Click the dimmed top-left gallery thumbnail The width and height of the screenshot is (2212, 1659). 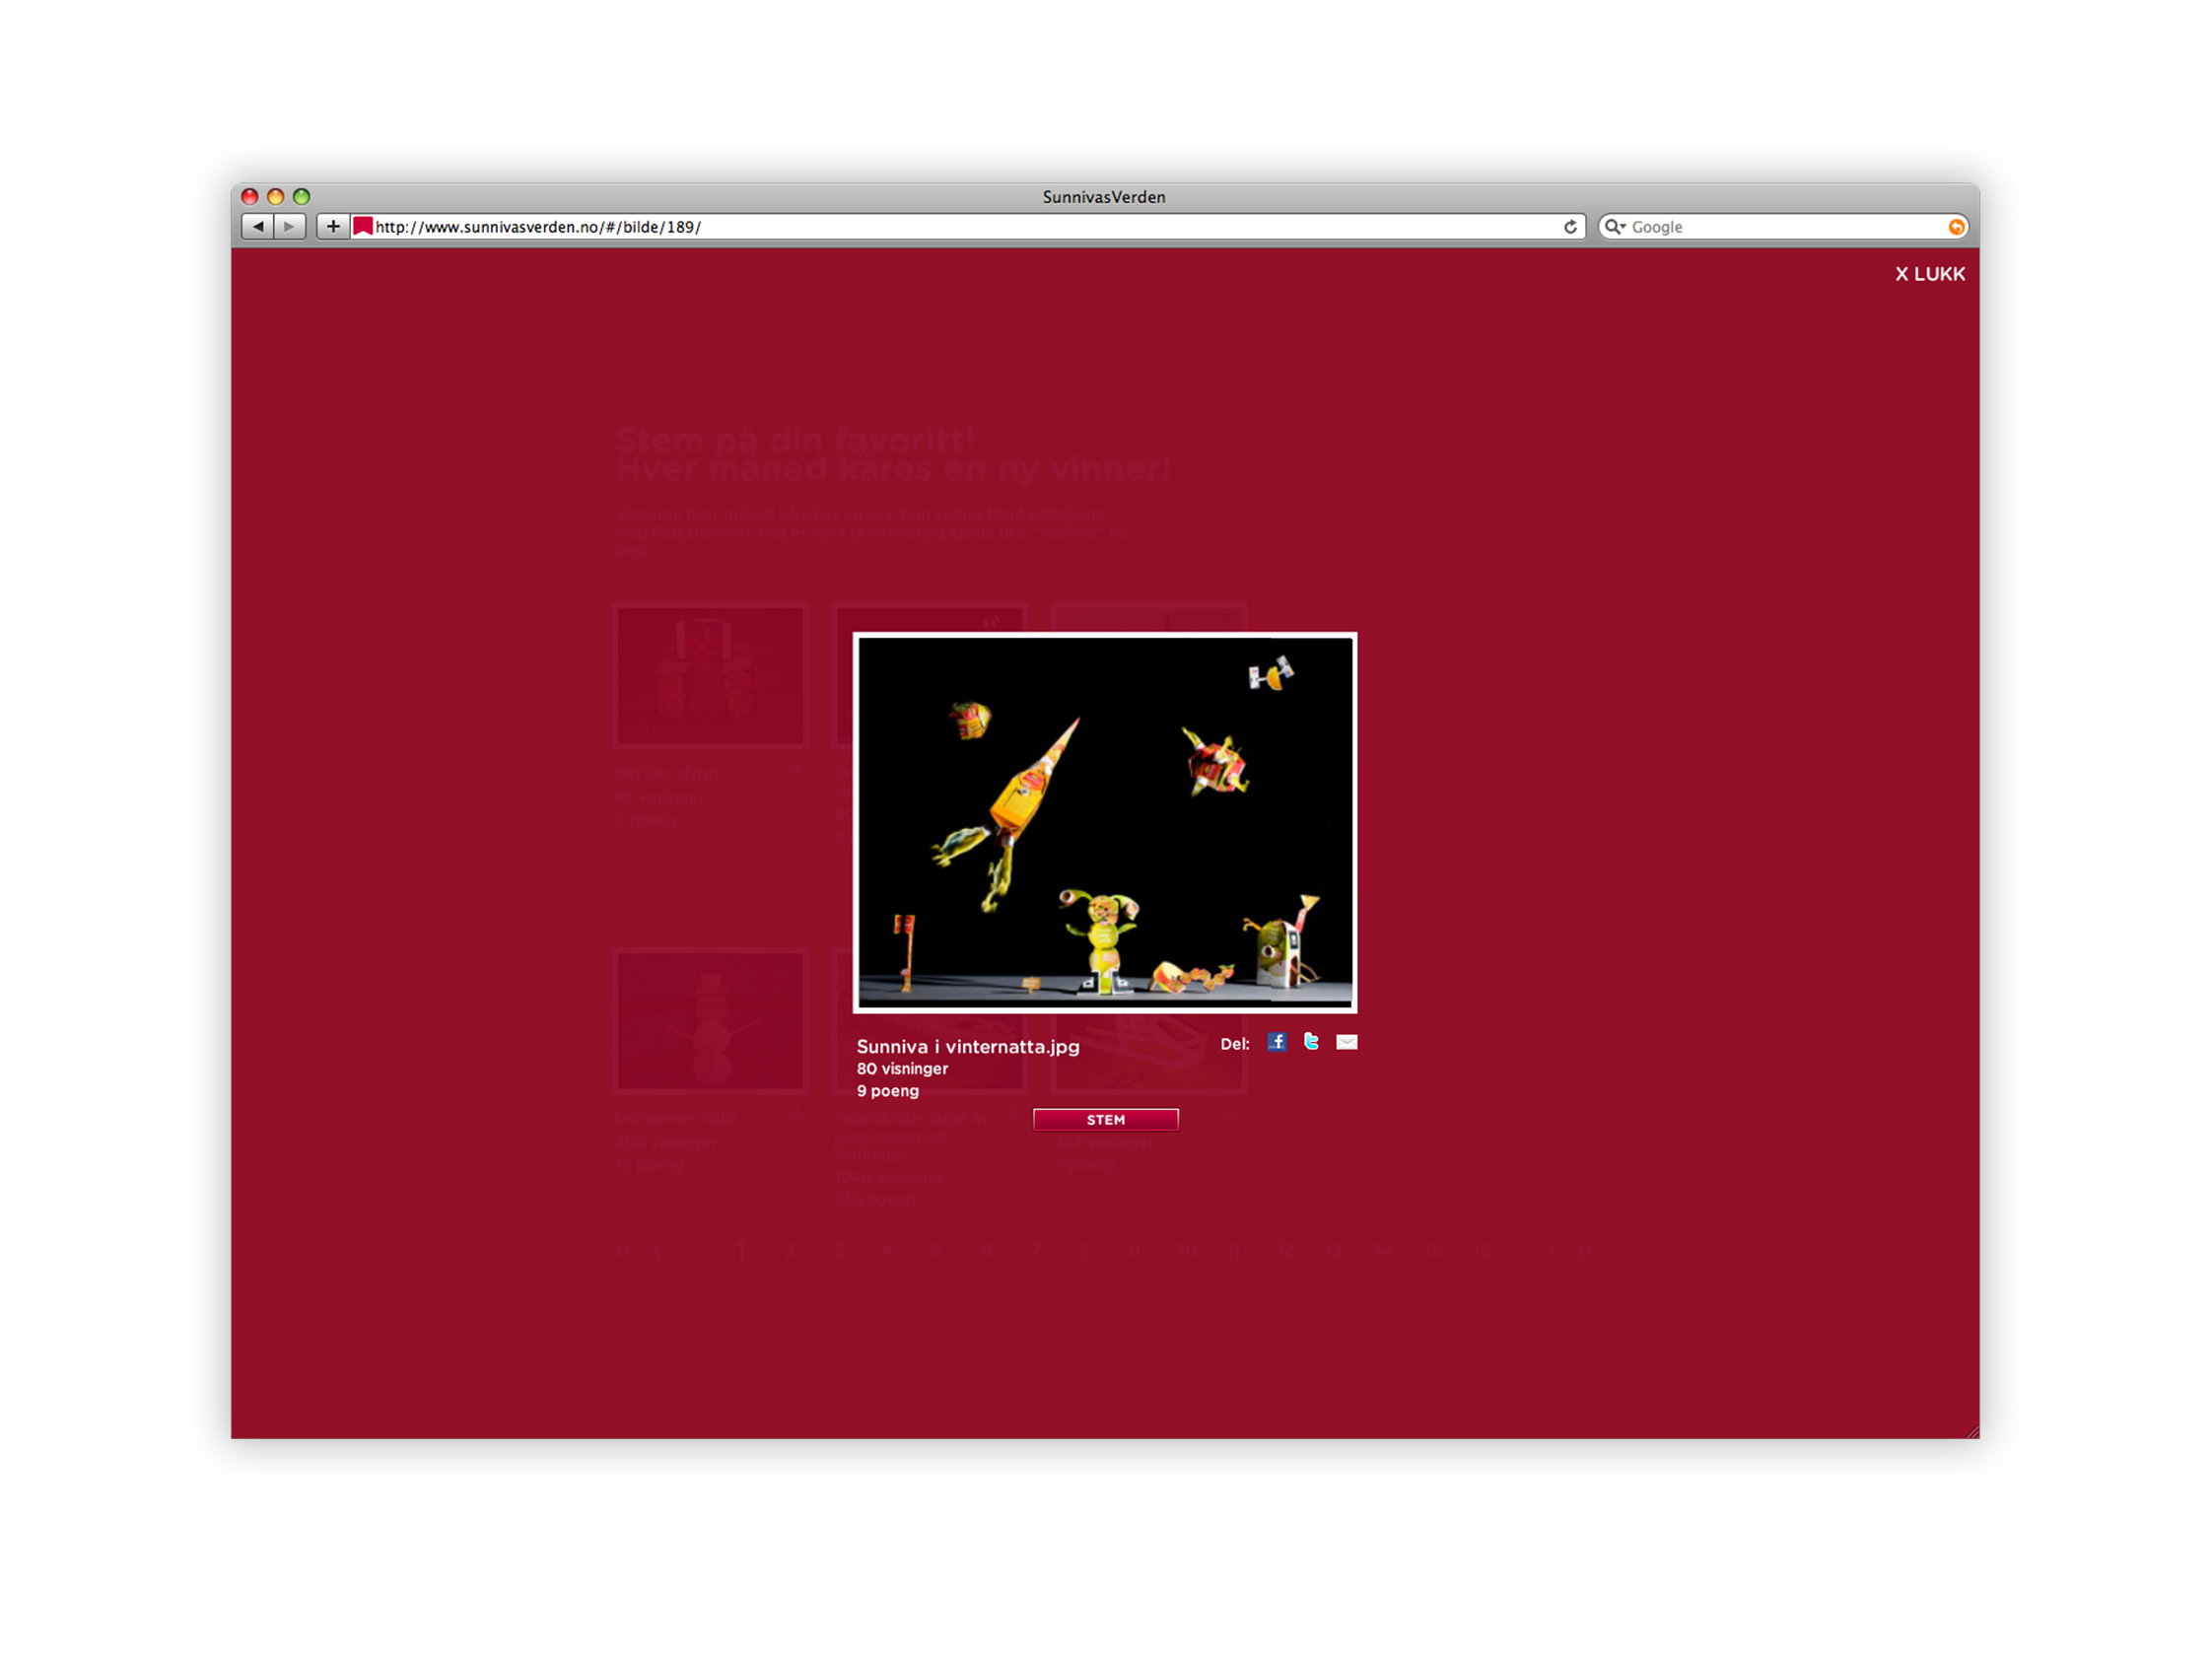click(710, 676)
